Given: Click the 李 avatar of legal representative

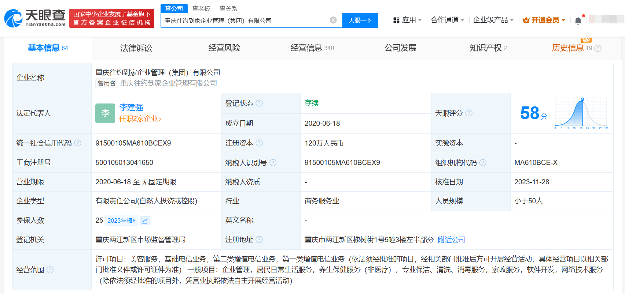Looking at the screenshot, I should click(105, 113).
